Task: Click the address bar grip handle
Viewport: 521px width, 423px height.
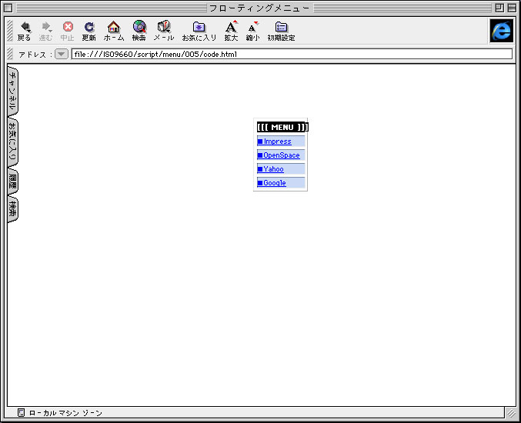Action: (10, 54)
